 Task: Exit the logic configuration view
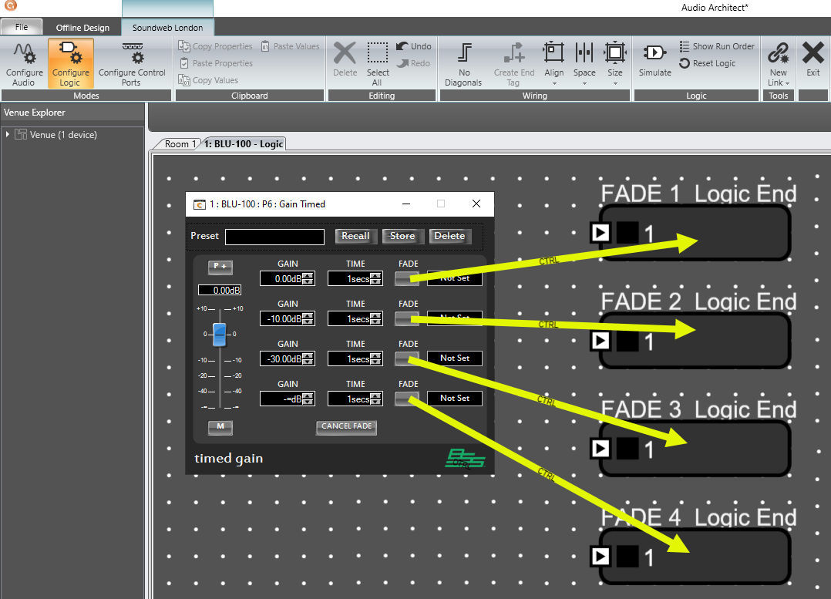tap(813, 59)
